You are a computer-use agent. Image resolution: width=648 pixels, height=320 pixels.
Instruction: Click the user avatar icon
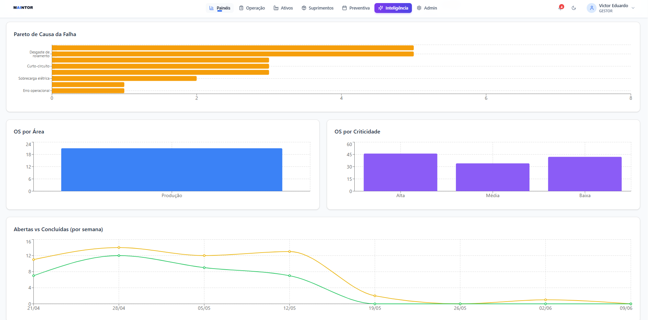[592, 8]
